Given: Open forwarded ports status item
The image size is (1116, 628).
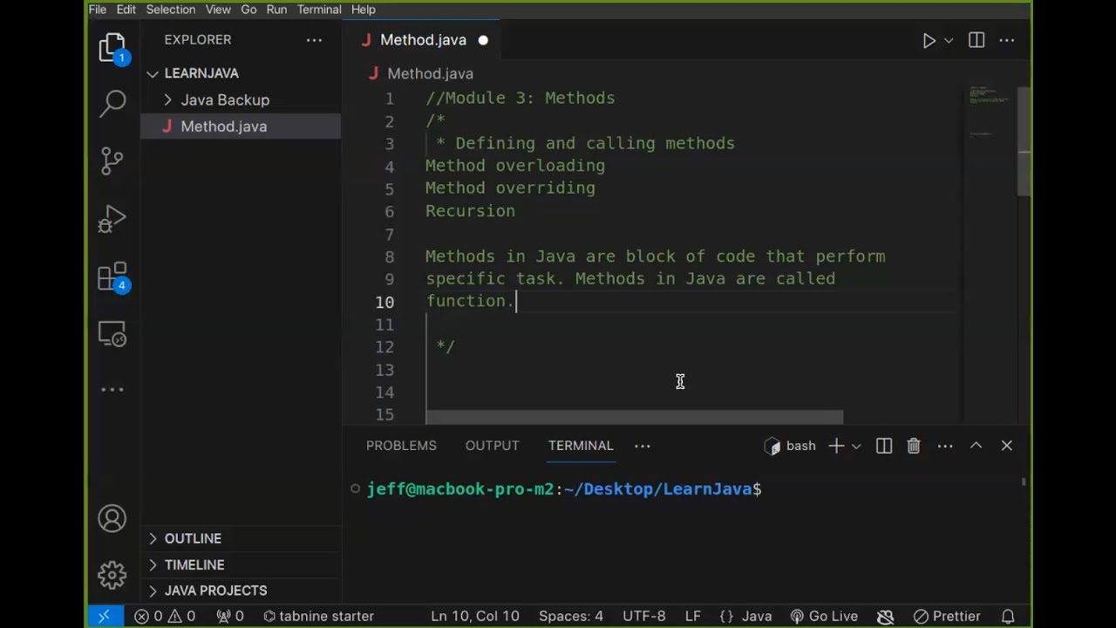Looking at the screenshot, I should pyautogui.click(x=230, y=616).
